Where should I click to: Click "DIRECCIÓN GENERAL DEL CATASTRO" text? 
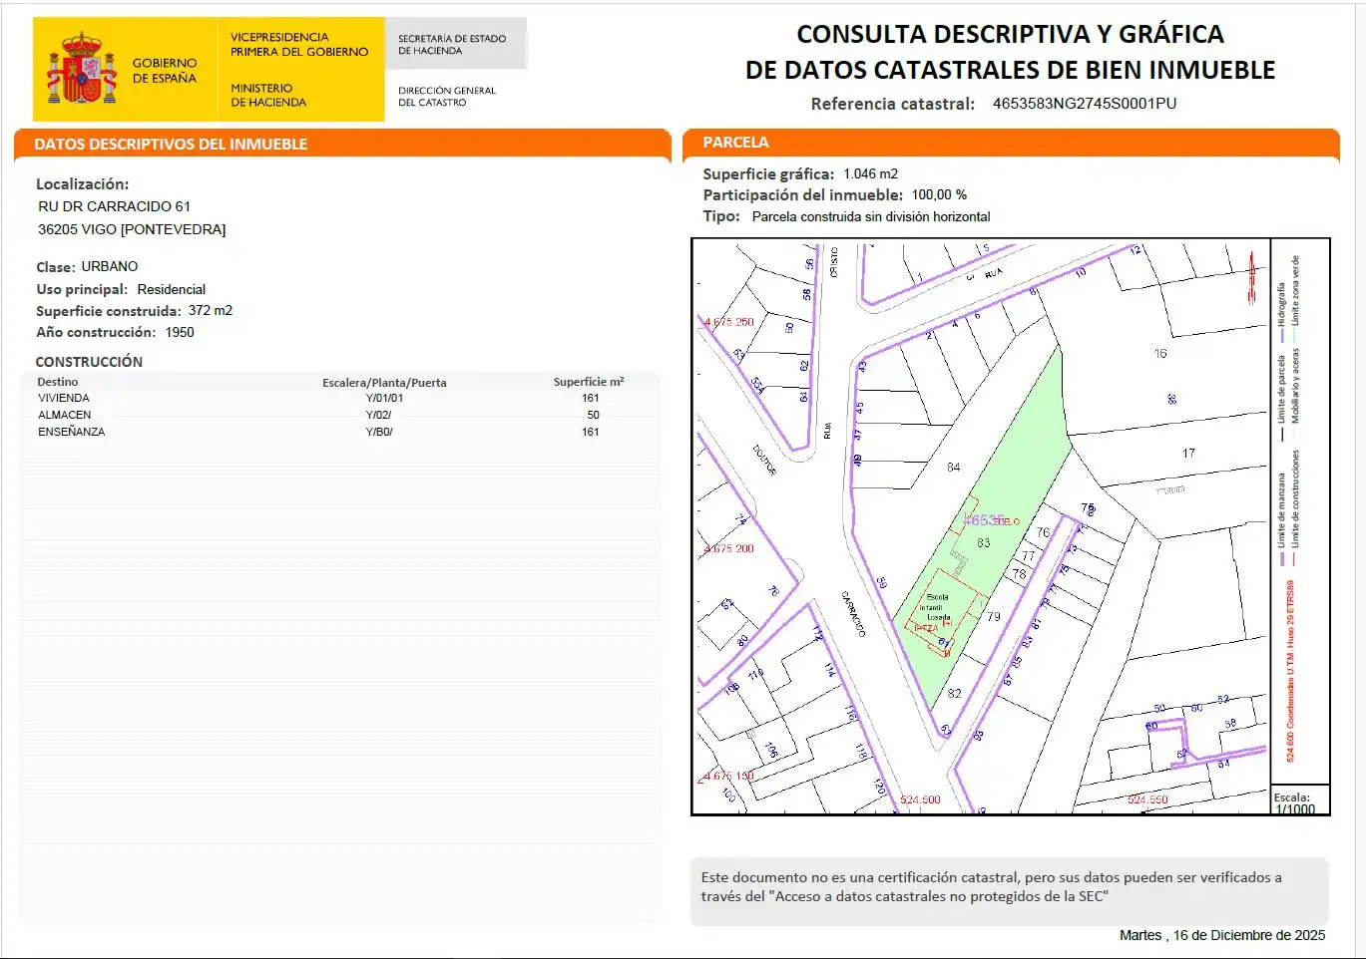447,97
